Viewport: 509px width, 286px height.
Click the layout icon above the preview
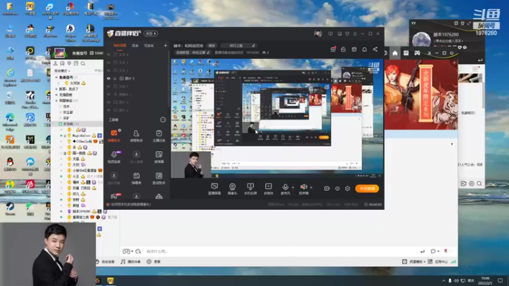click(x=354, y=50)
